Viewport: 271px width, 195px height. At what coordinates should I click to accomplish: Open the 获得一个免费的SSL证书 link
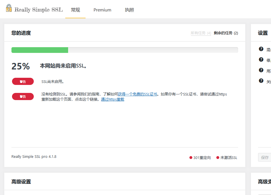point(137,94)
